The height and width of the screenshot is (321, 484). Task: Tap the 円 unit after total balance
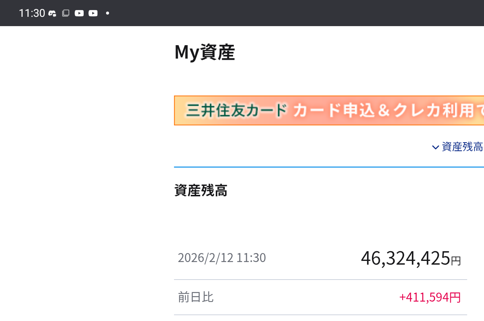pos(456,261)
